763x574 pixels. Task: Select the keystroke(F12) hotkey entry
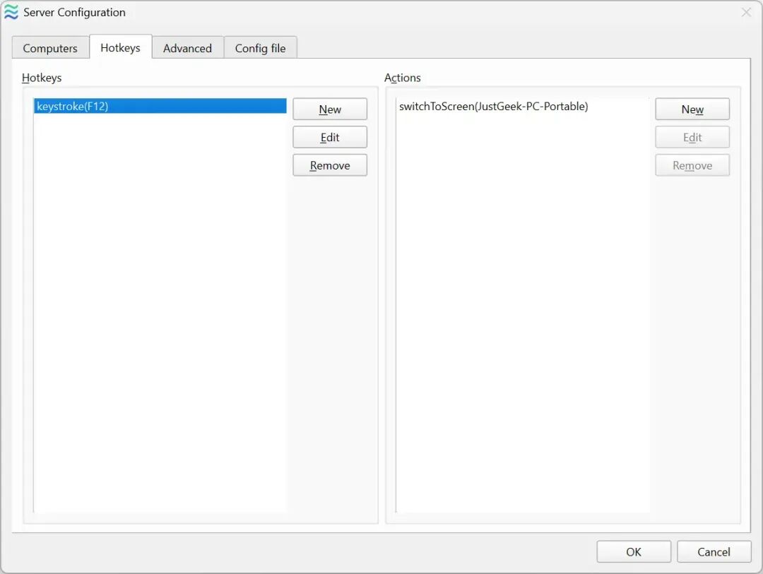pos(160,107)
